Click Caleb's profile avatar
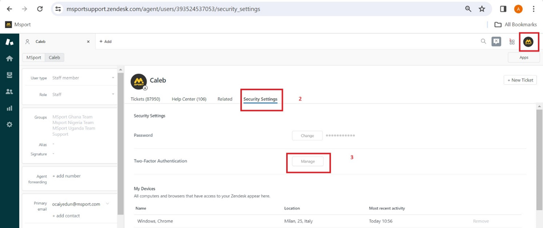This screenshot has height=228, width=543. [139, 82]
